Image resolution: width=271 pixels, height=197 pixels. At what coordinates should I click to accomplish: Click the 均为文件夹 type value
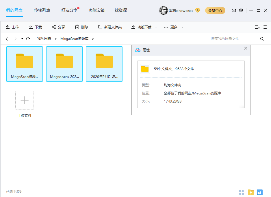coord(172,85)
